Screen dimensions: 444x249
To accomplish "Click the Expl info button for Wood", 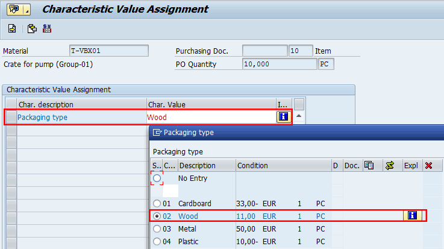I will [x=413, y=216].
